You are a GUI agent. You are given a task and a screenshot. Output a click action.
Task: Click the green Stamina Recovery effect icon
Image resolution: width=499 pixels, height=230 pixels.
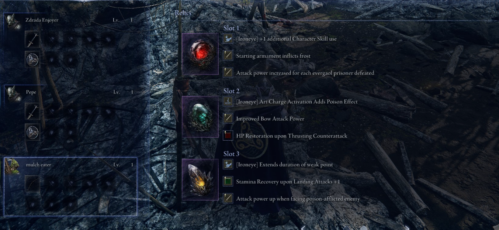[x=228, y=181]
